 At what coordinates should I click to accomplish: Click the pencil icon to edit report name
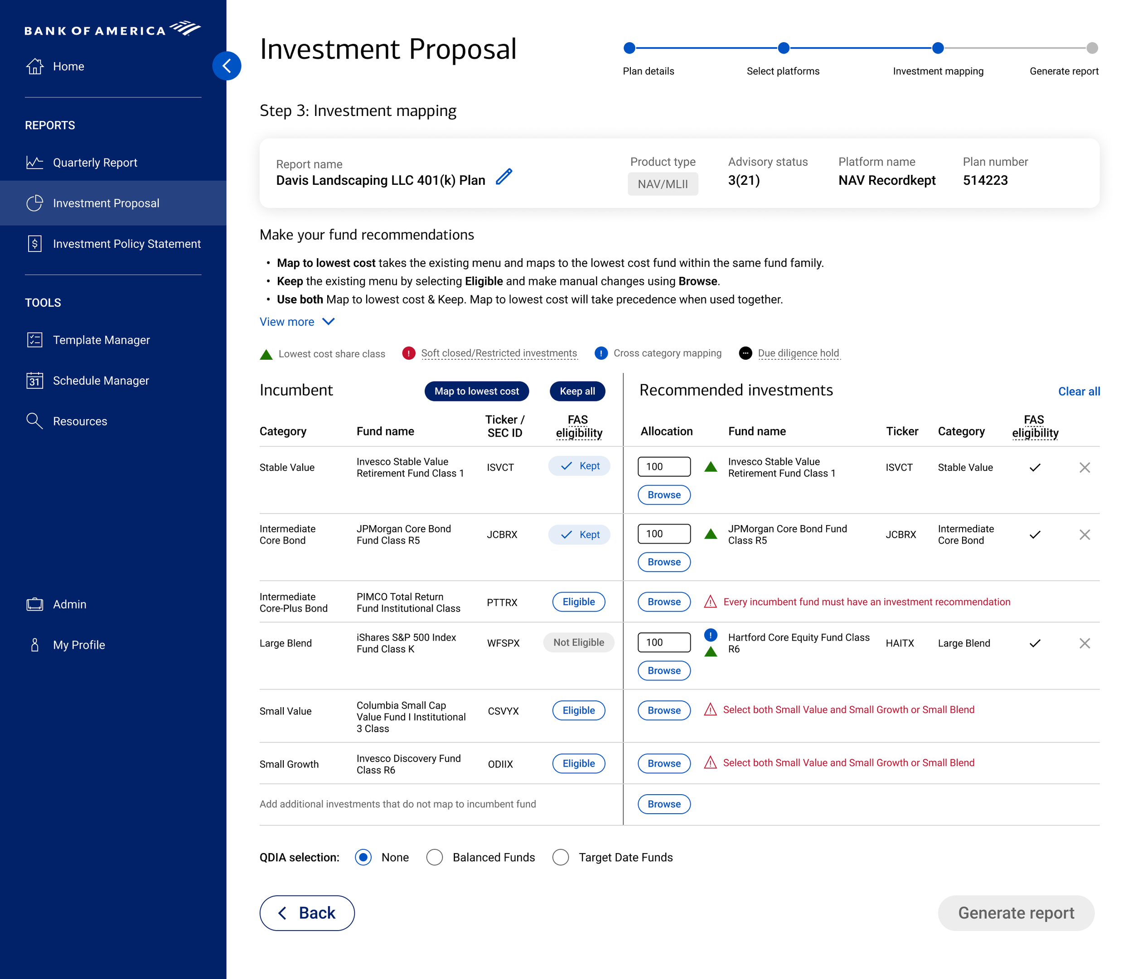(504, 177)
